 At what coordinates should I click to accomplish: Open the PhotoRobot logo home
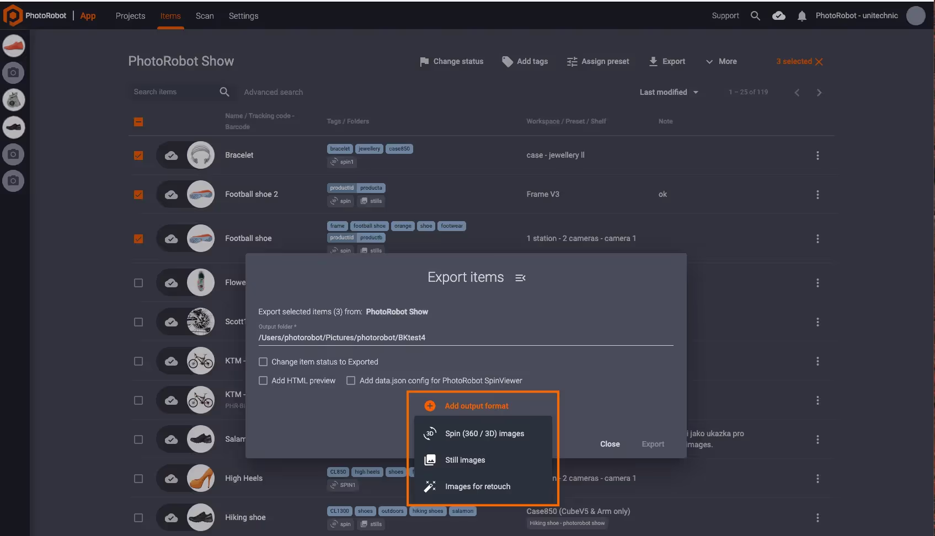[12, 15]
